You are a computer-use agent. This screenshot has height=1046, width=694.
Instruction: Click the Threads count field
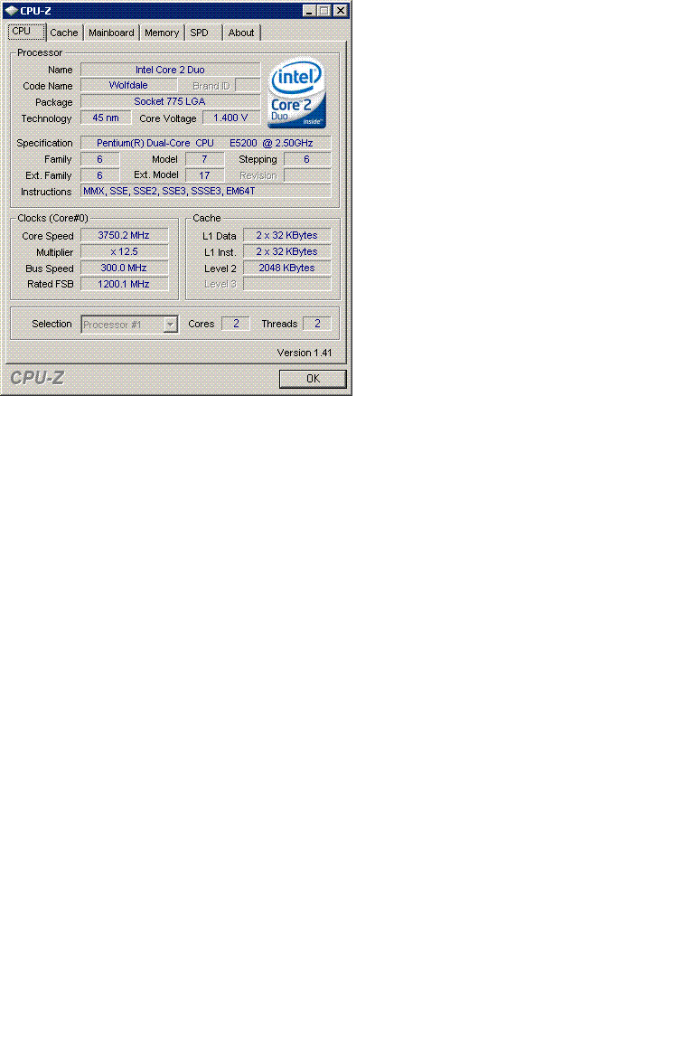pyautogui.click(x=316, y=324)
